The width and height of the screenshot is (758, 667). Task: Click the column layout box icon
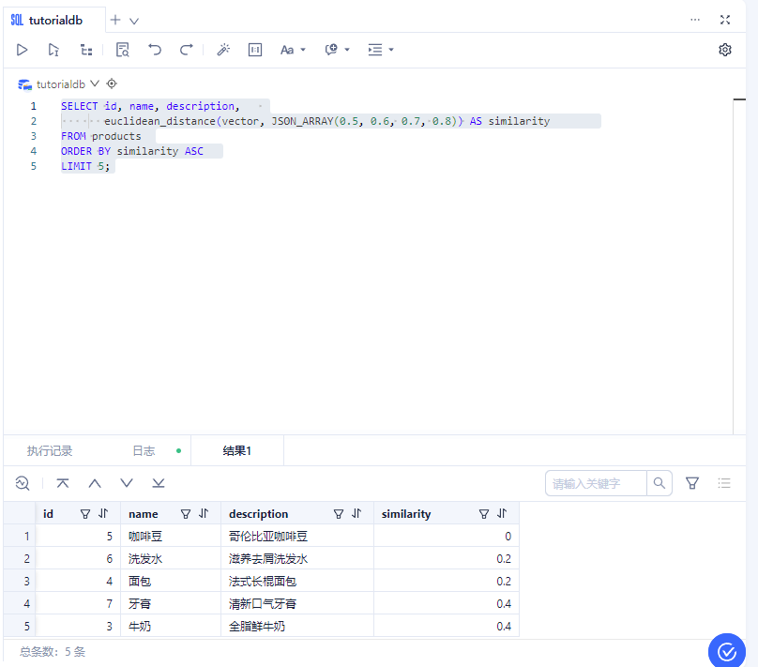click(x=255, y=50)
